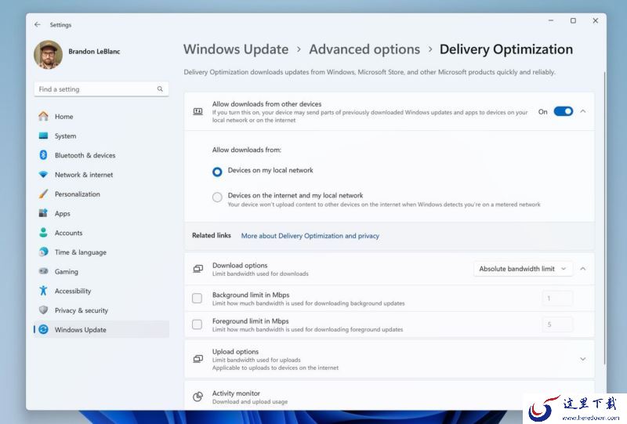Go to System settings page
The image size is (627, 424).
click(x=102, y=136)
